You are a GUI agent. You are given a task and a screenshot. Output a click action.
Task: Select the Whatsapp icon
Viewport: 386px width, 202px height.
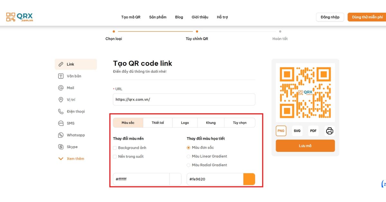pos(61,135)
